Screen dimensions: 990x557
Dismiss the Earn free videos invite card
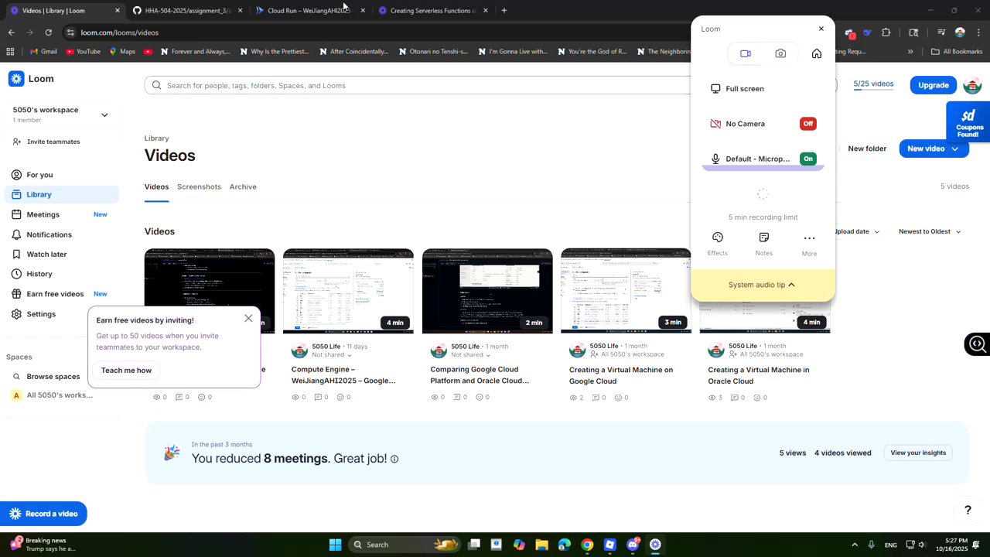pyautogui.click(x=248, y=318)
